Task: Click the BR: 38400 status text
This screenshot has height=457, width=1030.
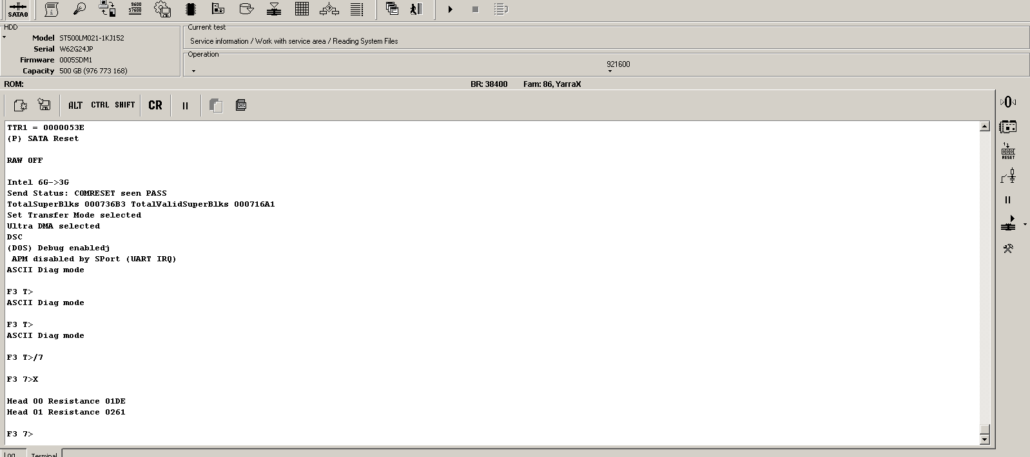Action: (x=489, y=84)
